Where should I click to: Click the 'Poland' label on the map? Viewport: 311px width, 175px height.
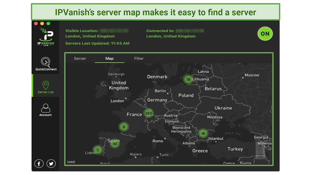pos(186,95)
